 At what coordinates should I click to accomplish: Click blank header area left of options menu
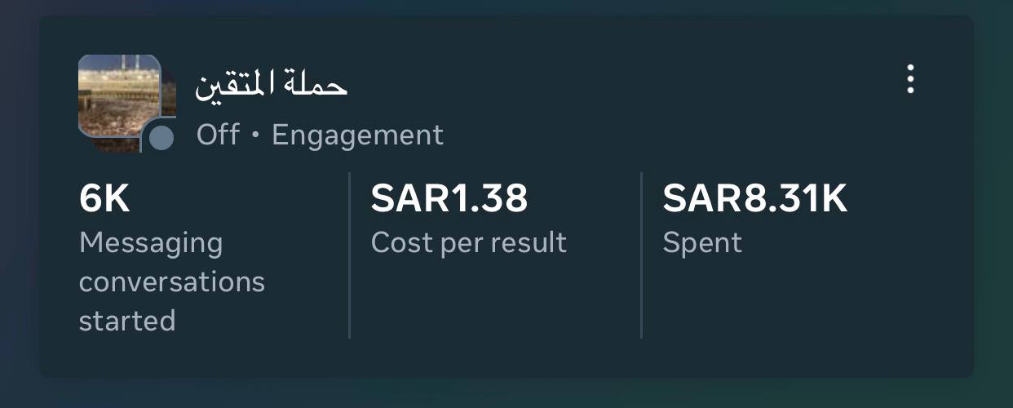coord(652,90)
